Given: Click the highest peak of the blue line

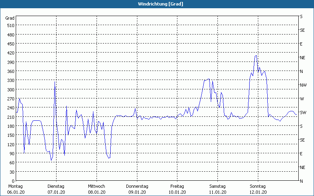Looking at the screenshot, I should click(256, 55).
